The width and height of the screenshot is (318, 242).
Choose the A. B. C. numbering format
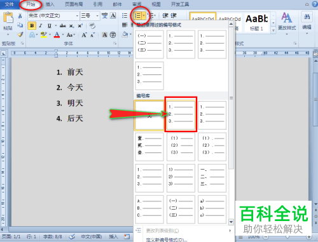(x=149, y=209)
